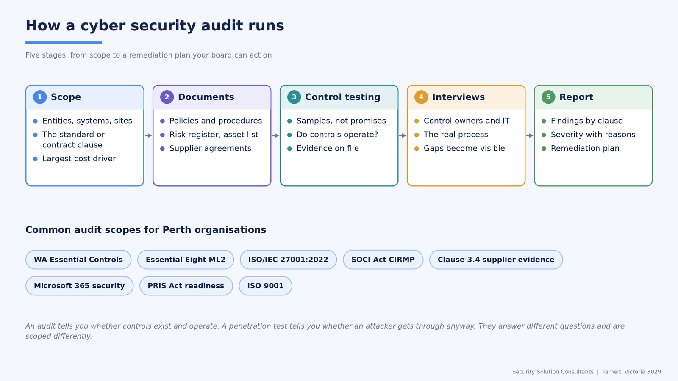Click the Control testing card heading

coord(343,97)
